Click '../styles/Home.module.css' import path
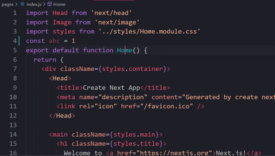275x156 pixels. pos(149,31)
